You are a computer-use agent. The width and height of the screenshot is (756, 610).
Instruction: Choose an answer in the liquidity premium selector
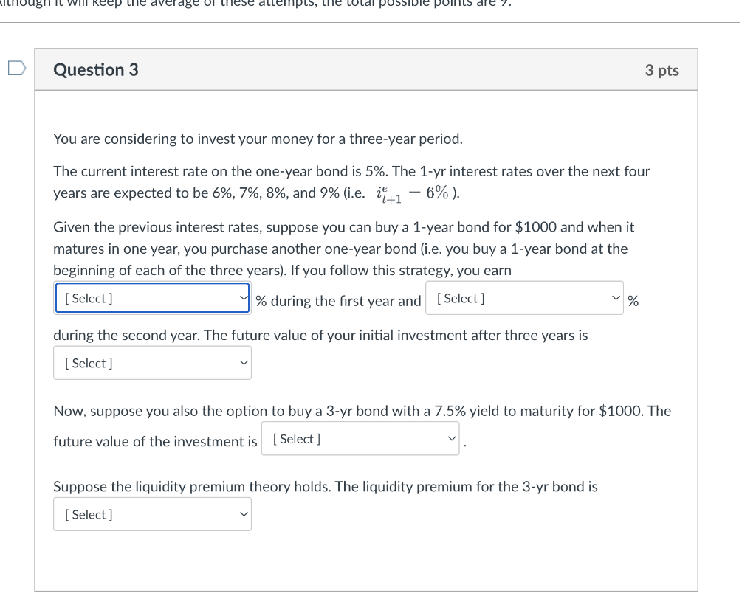coord(151,514)
